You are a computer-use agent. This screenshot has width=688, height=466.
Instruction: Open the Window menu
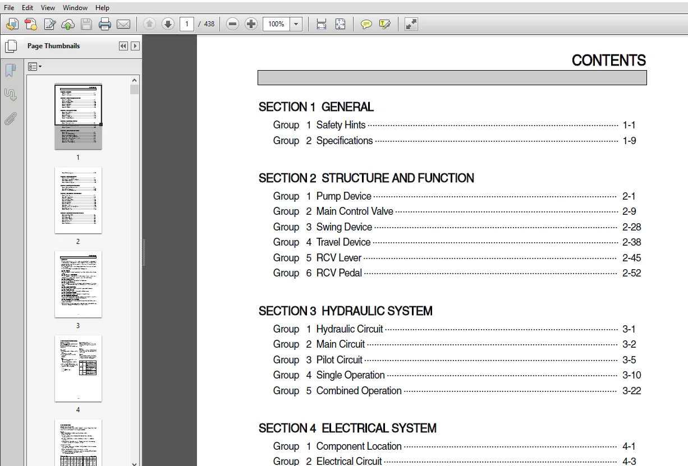coord(75,7)
